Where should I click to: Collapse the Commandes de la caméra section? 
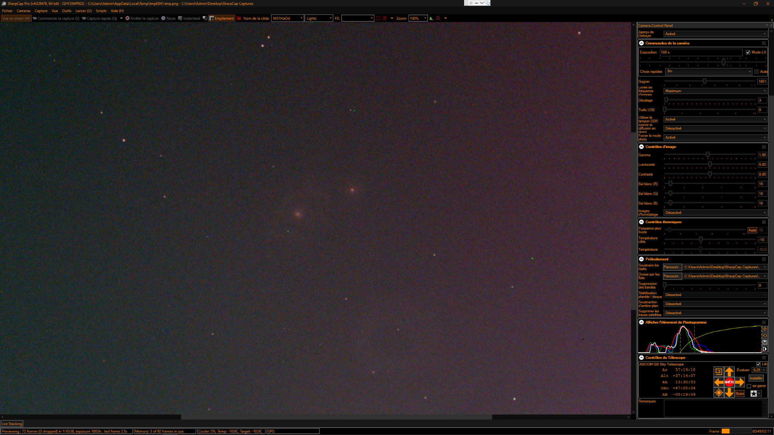[x=641, y=43]
